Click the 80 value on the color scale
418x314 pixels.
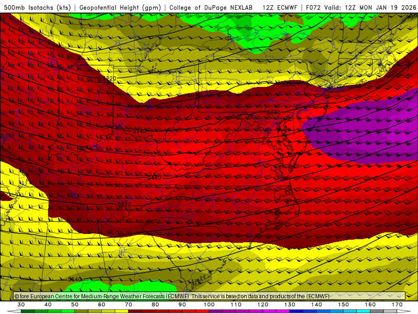[x=155, y=305]
